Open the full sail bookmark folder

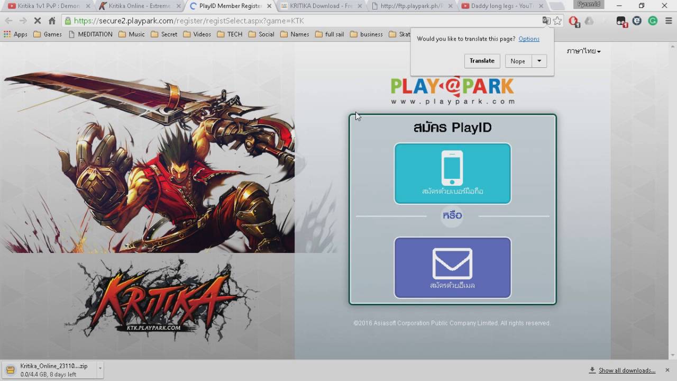pos(330,34)
